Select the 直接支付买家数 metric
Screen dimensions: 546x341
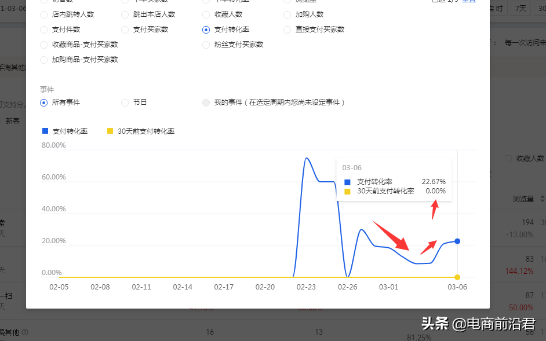point(287,30)
